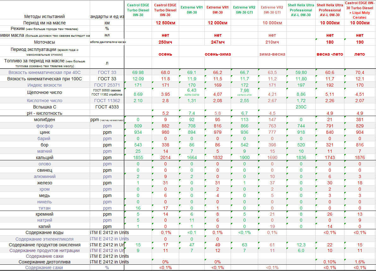Click the 'Период км на масле' row label
The height and width of the screenshot is (271, 376).
point(44,23)
